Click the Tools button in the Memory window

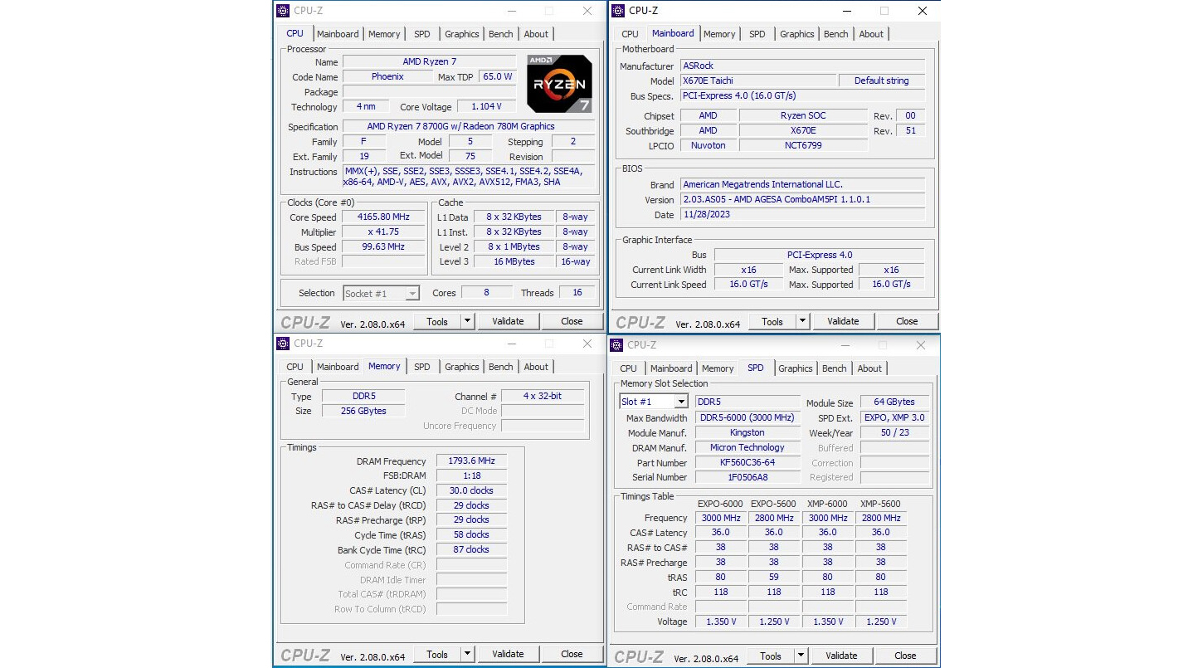437,654
